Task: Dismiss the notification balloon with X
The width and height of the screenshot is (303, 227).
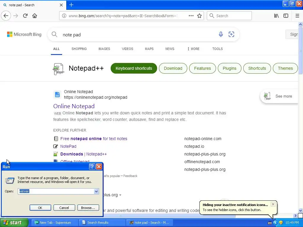Action: click(273, 204)
